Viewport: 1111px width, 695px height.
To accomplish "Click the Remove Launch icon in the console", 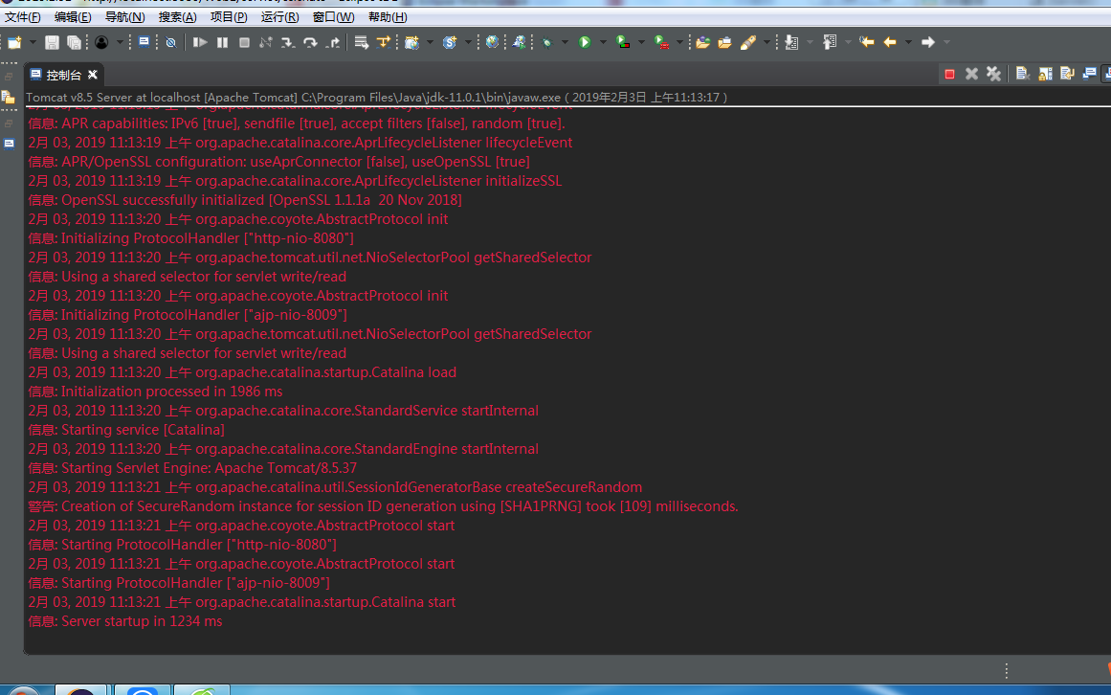I will click(971, 74).
